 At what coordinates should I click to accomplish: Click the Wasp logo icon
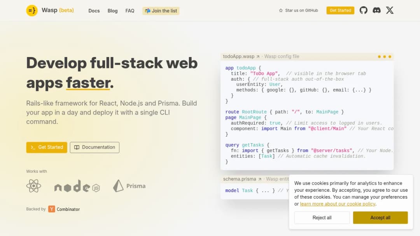(32, 10)
